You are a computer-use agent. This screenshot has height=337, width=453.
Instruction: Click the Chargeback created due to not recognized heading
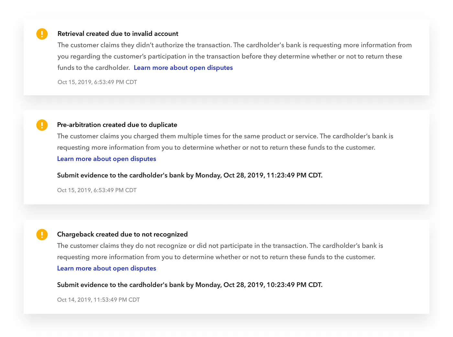pos(122,234)
